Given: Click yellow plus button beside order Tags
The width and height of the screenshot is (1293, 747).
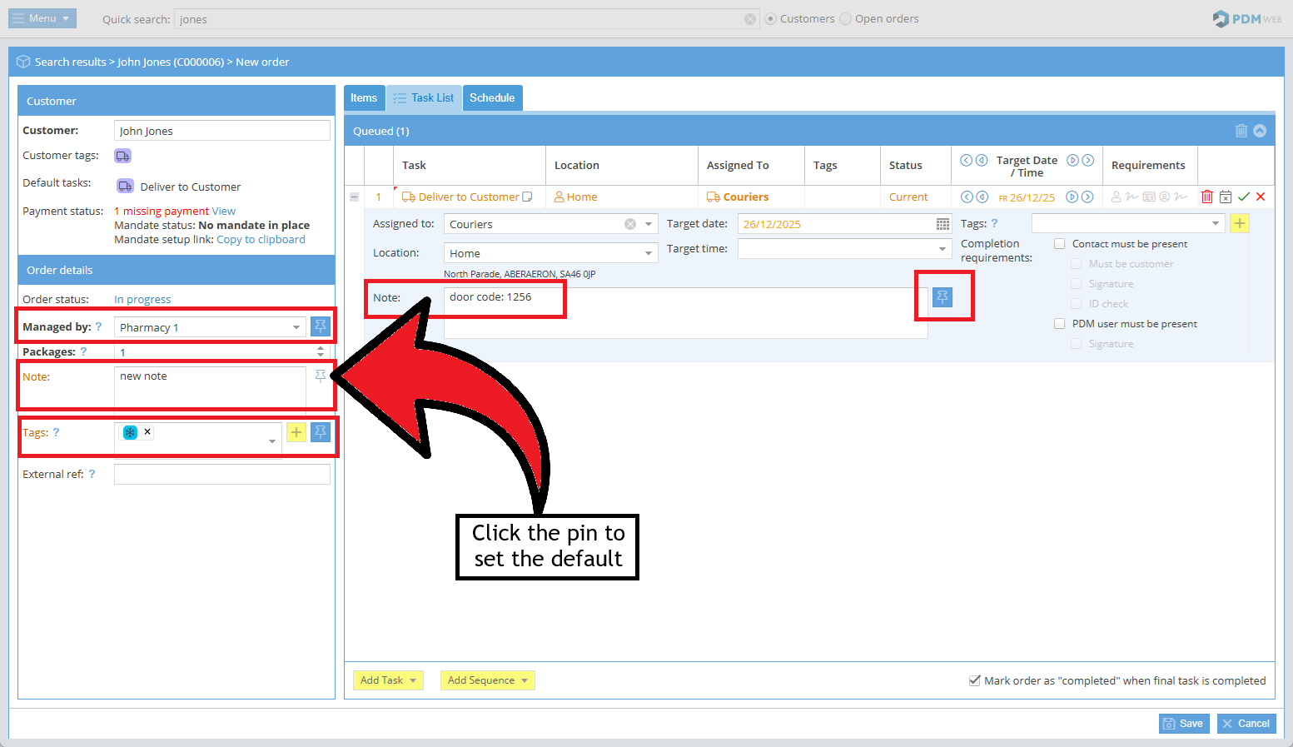Looking at the screenshot, I should coord(296,432).
